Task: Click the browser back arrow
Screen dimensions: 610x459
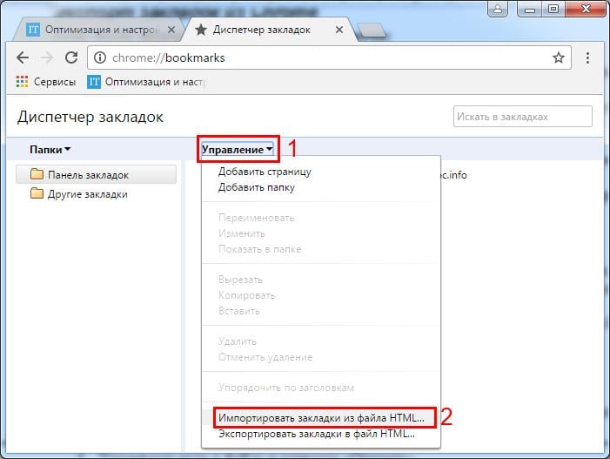Action: point(23,57)
